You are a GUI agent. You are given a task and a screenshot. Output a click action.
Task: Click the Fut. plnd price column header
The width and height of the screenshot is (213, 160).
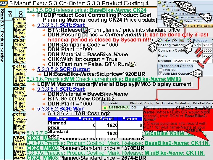(x=164, y=103)
